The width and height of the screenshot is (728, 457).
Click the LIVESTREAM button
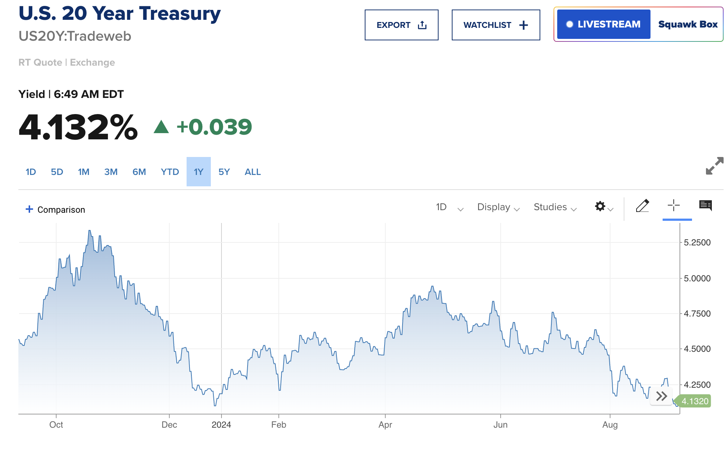click(x=603, y=24)
